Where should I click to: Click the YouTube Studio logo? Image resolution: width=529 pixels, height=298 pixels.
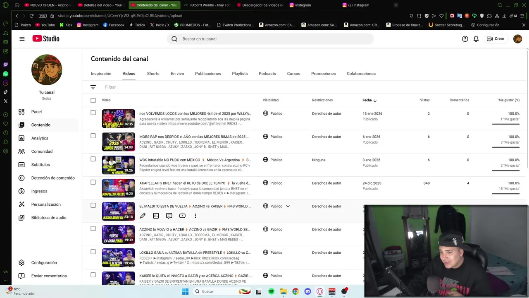(46, 38)
